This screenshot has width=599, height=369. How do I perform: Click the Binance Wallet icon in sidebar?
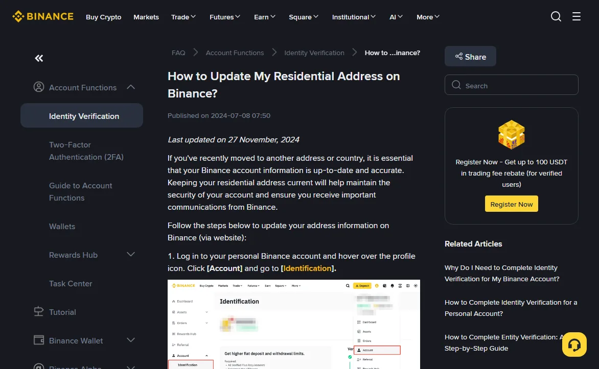point(38,340)
